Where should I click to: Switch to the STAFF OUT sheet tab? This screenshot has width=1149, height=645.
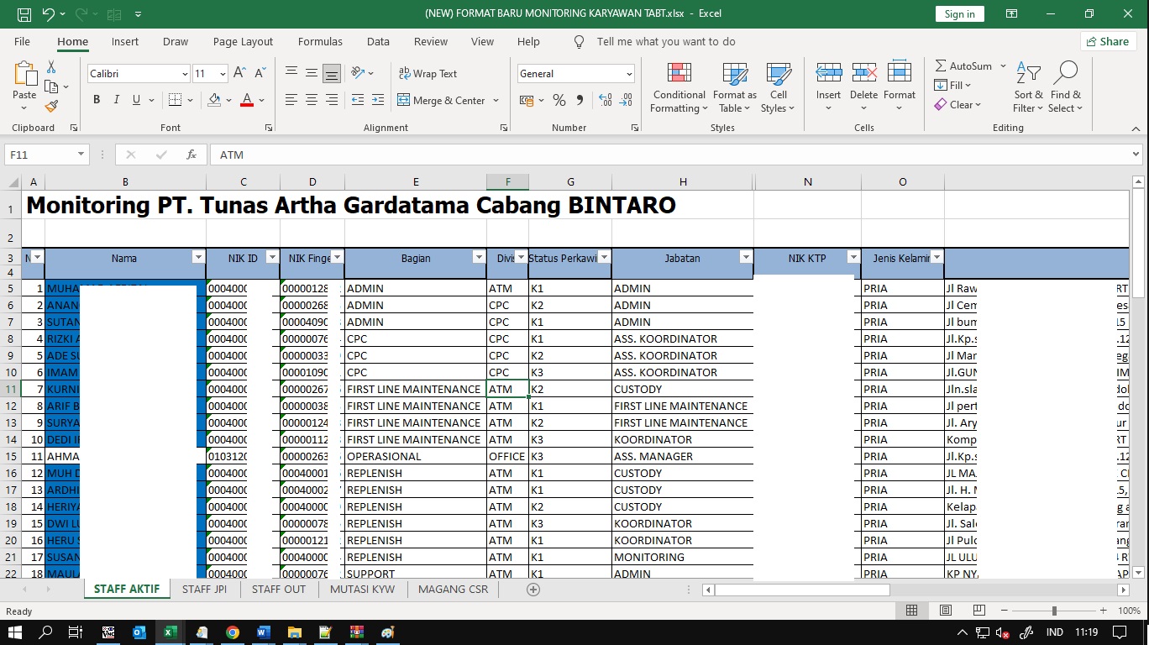279,590
